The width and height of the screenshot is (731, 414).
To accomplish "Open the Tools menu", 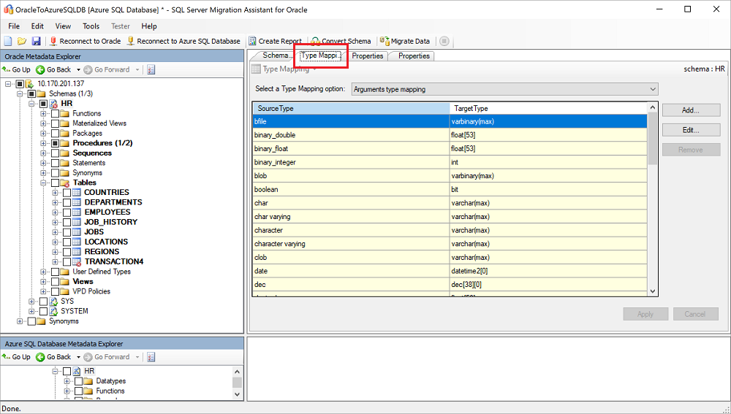I will point(91,26).
